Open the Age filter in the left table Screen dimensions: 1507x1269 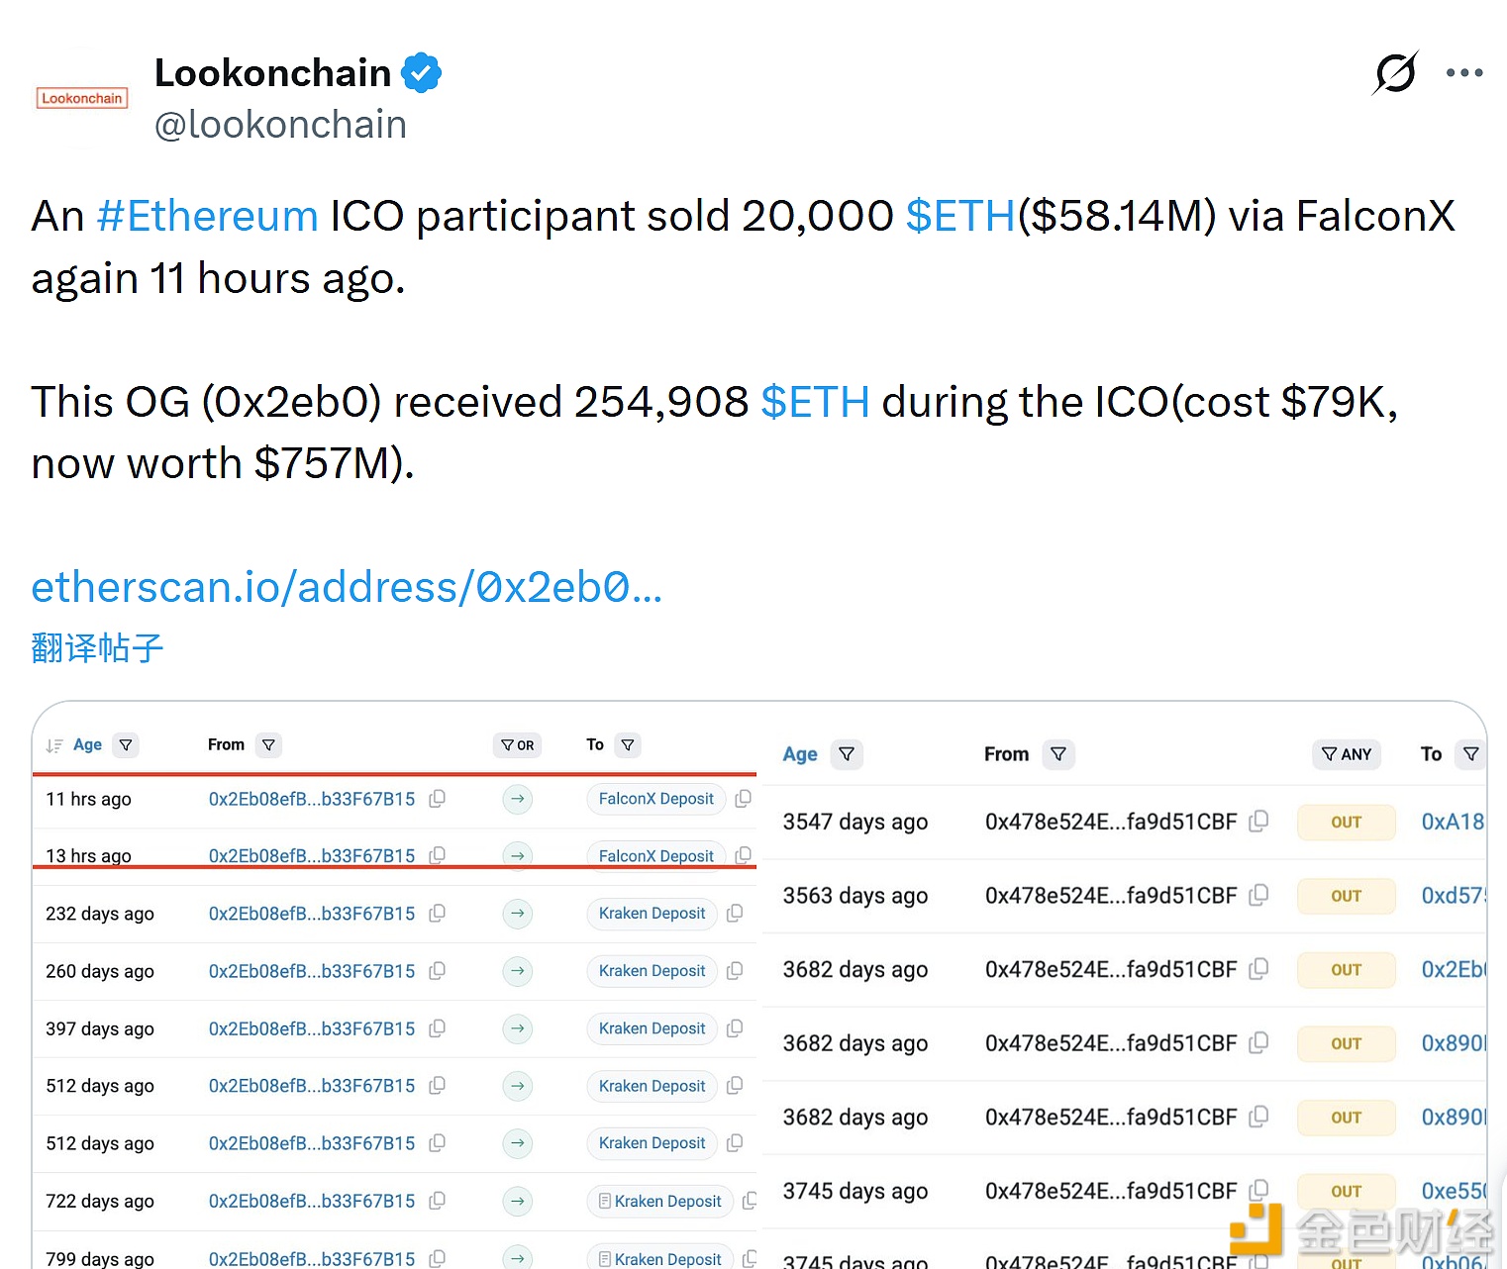tap(126, 745)
